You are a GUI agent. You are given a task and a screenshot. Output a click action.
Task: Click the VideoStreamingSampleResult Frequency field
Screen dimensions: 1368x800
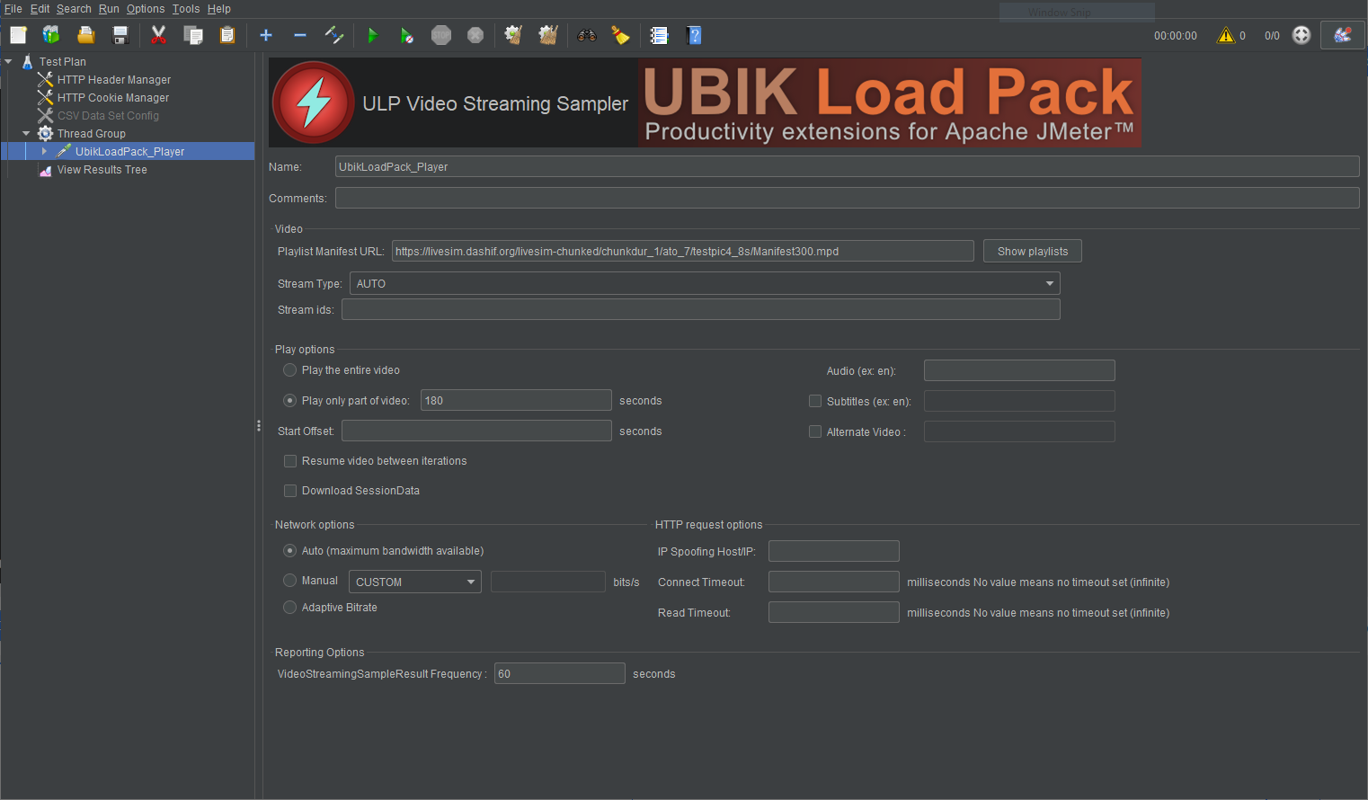pos(560,674)
